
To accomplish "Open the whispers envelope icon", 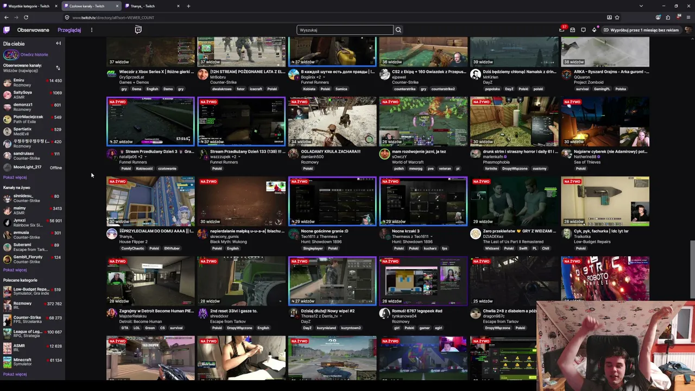I will (572, 30).
